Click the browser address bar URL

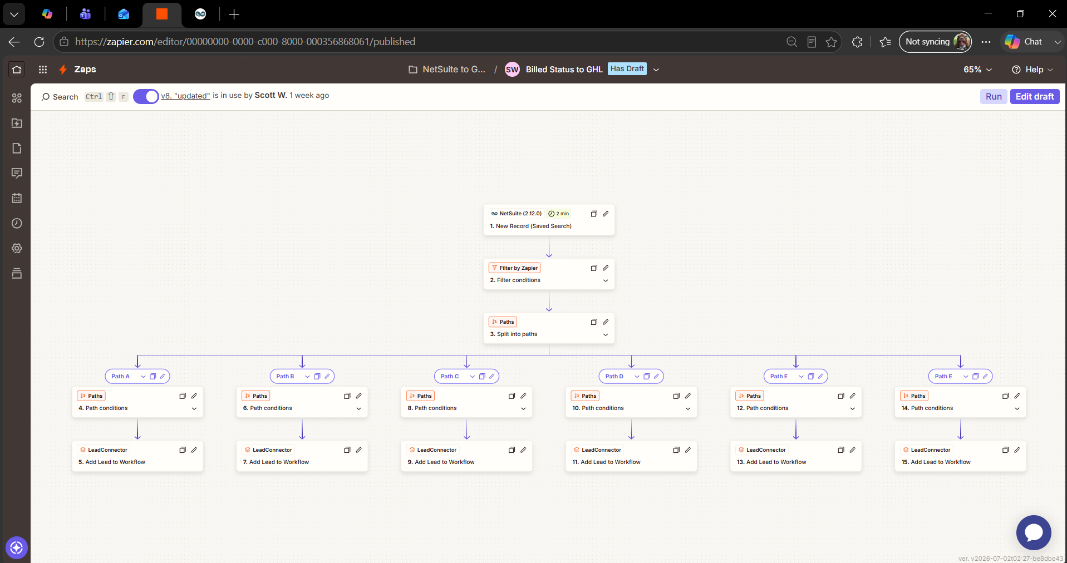point(245,42)
